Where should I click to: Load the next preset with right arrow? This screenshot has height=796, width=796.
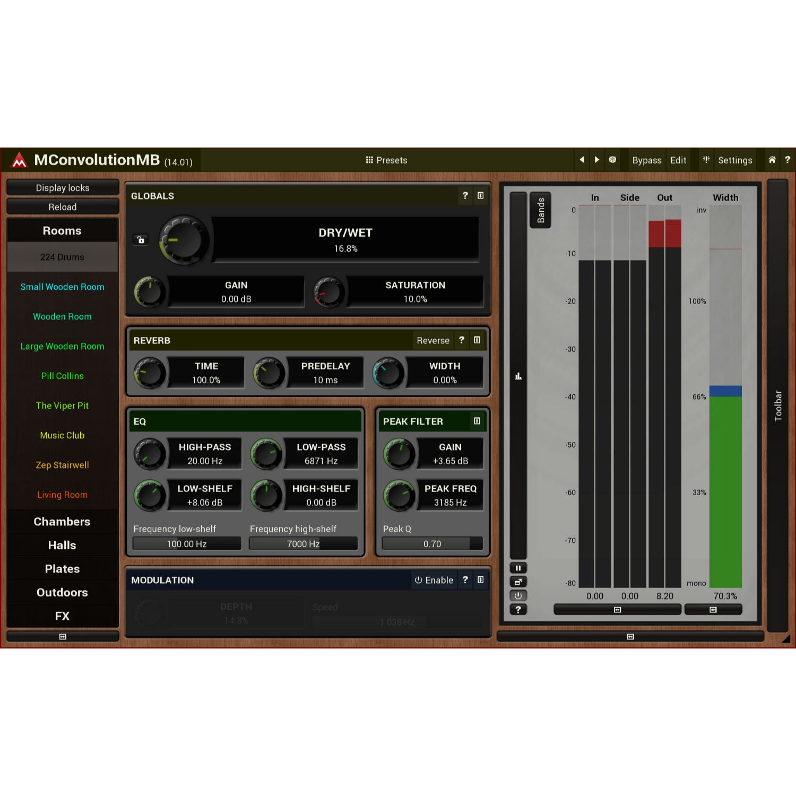pos(597,160)
